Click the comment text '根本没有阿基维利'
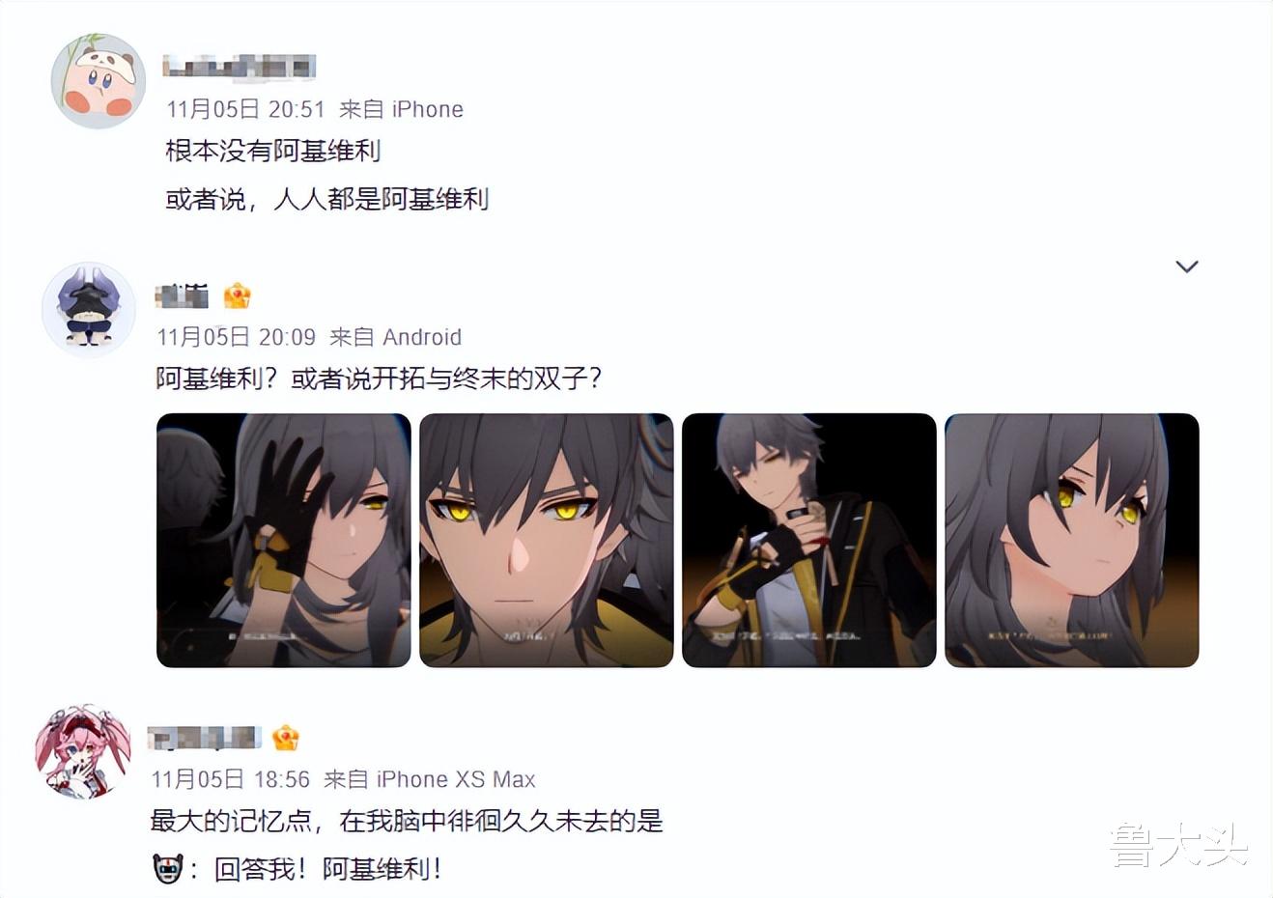Image resolution: width=1273 pixels, height=898 pixels. (273, 151)
